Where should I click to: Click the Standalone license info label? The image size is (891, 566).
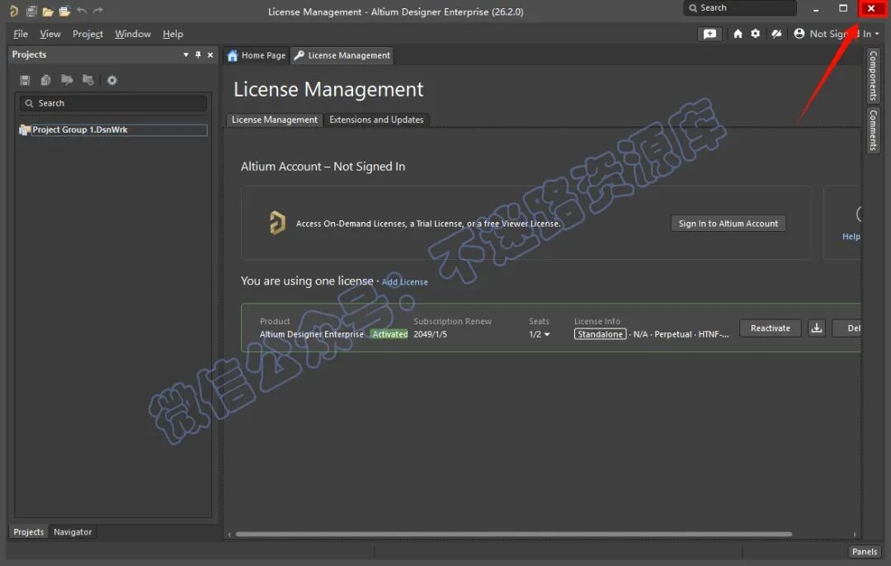click(600, 334)
